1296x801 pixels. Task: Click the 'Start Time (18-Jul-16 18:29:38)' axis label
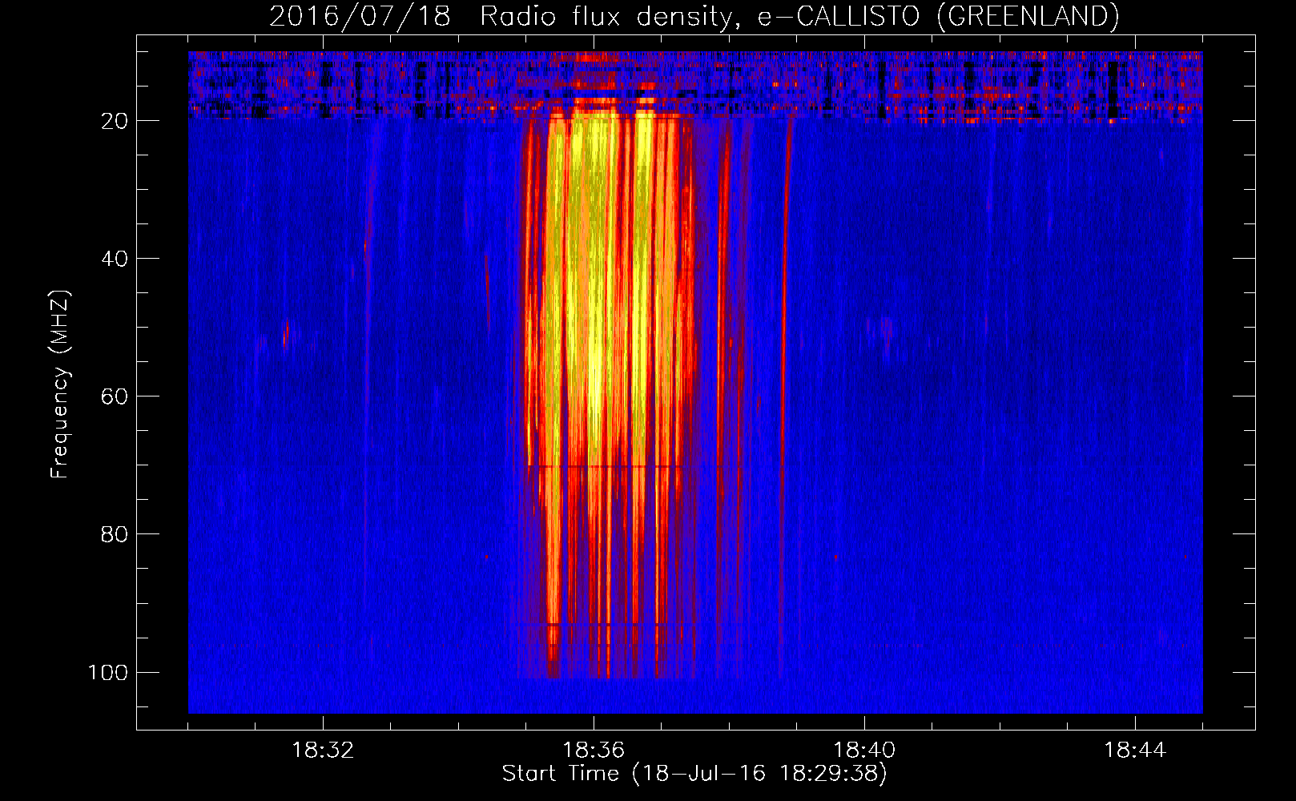click(x=694, y=774)
